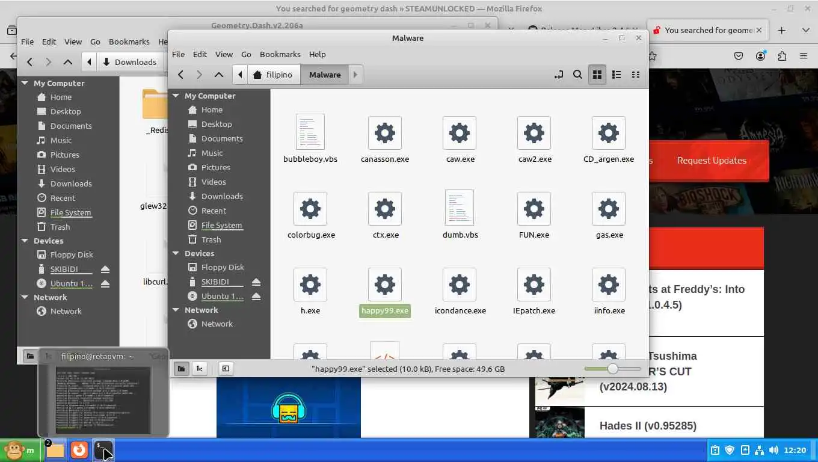The image size is (818, 462).
Task: Open a new Firefox tab
Action: 781,30
